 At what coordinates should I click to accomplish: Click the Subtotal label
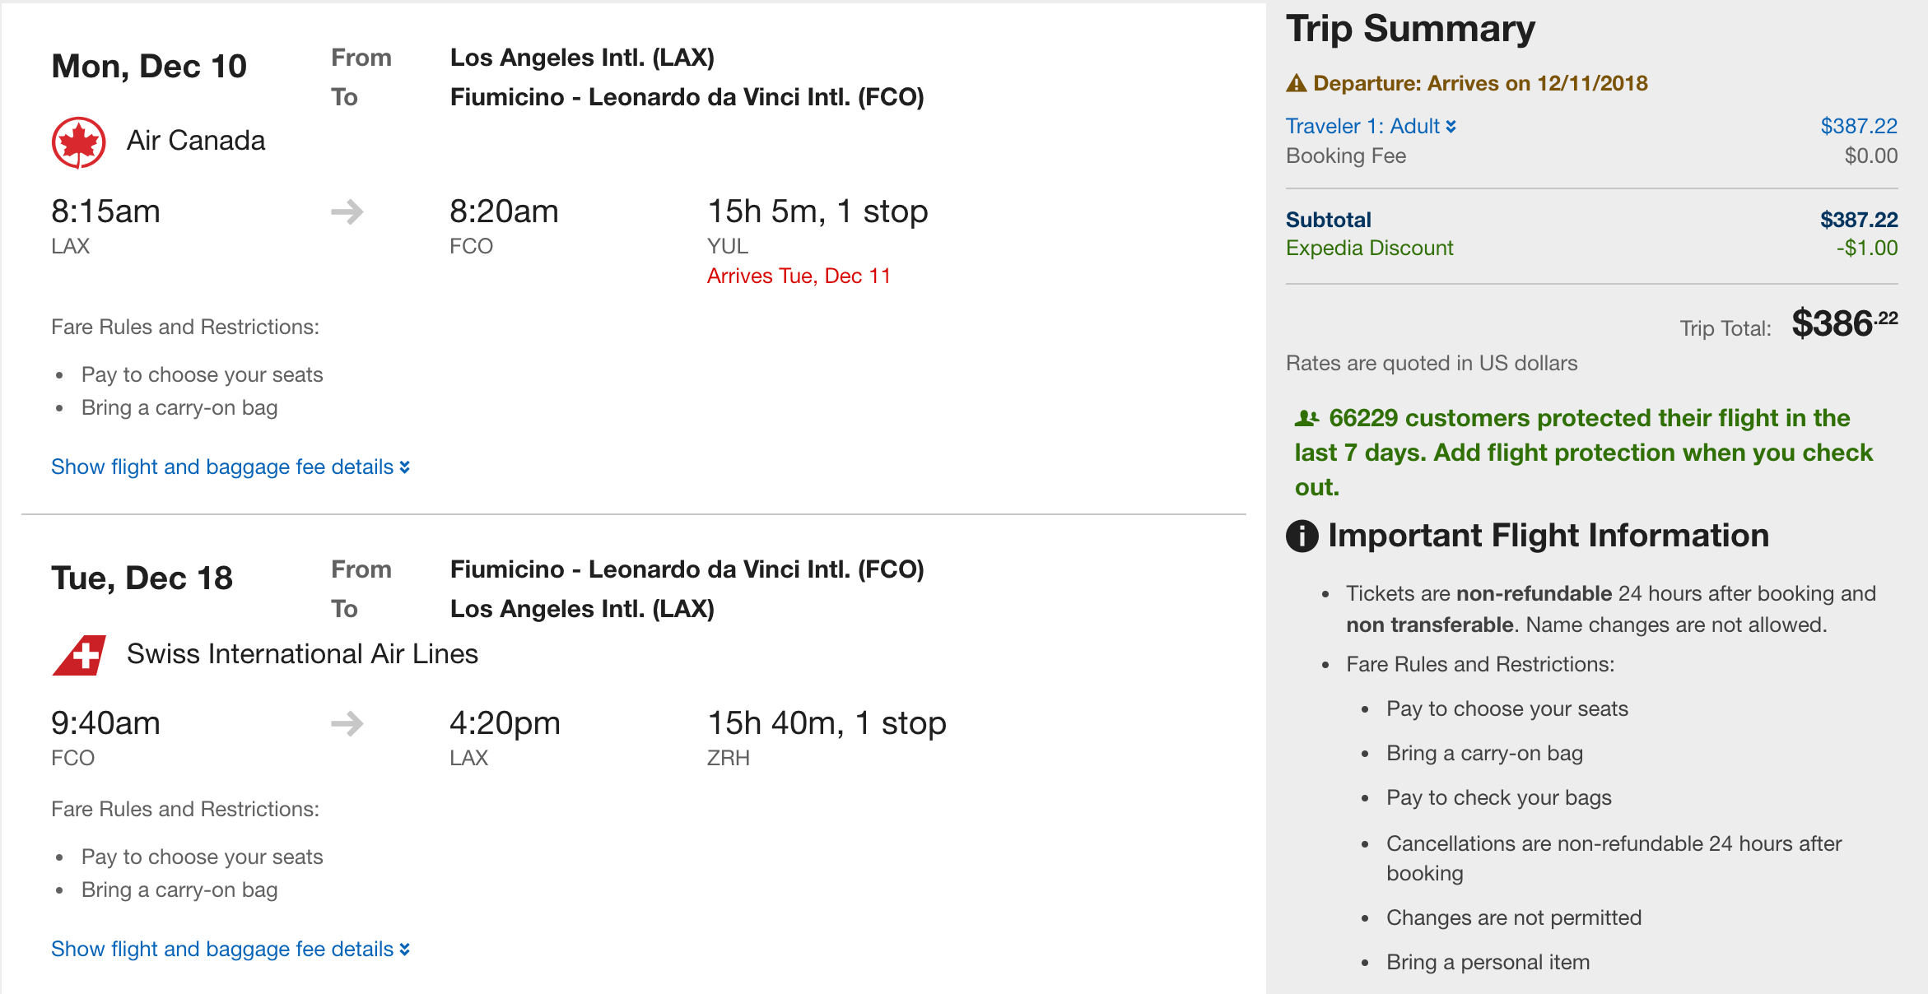(x=1328, y=220)
